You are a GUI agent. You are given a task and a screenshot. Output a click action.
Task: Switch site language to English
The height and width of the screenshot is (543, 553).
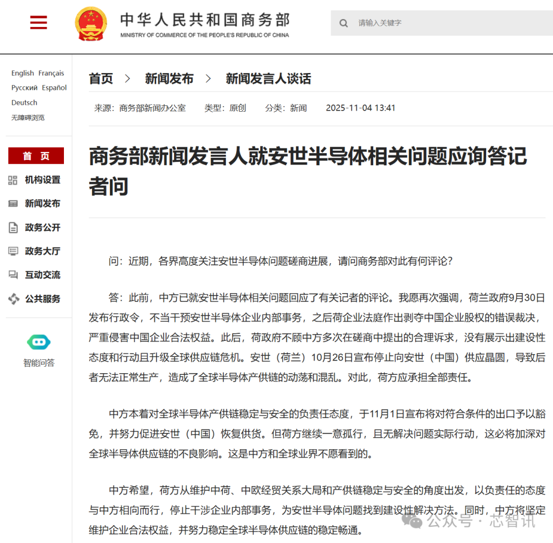click(x=22, y=73)
